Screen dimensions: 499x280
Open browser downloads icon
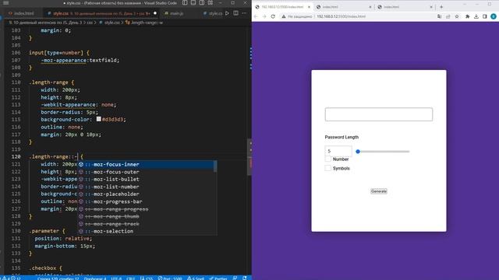pyautogui.click(x=476, y=16)
